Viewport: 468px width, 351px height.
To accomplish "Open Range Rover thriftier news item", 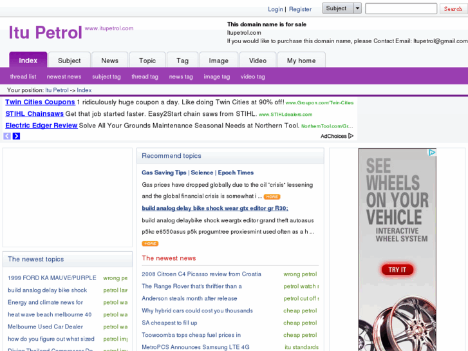I will coord(192,287).
